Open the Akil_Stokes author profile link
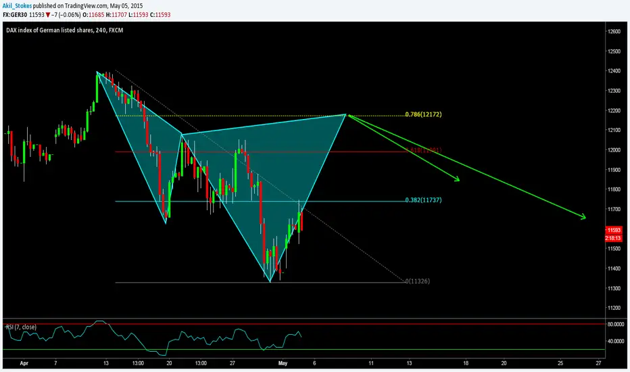 click(18, 5)
